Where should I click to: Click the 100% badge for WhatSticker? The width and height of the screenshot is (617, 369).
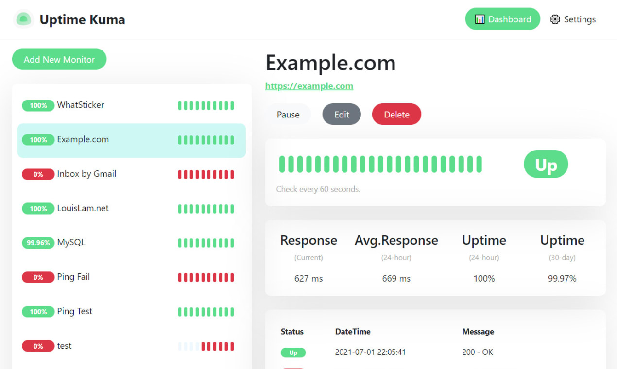pyautogui.click(x=38, y=105)
